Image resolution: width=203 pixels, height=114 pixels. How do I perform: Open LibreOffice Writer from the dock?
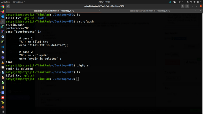(x=3, y=72)
